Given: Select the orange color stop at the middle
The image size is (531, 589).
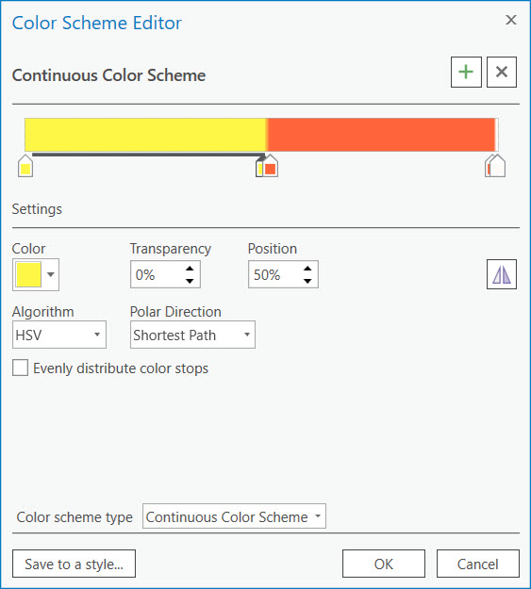Looking at the screenshot, I should 271,166.
